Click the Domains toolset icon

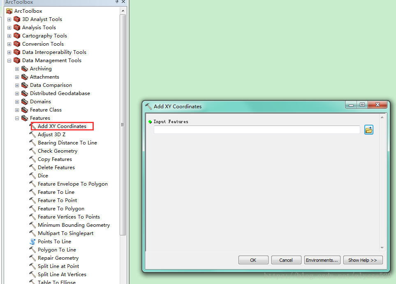coord(25,102)
